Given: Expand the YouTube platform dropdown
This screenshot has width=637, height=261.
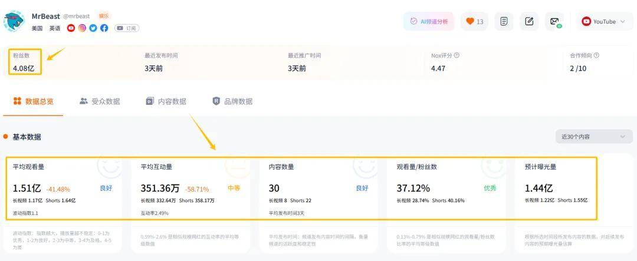Looking at the screenshot, I should [x=604, y=22].
